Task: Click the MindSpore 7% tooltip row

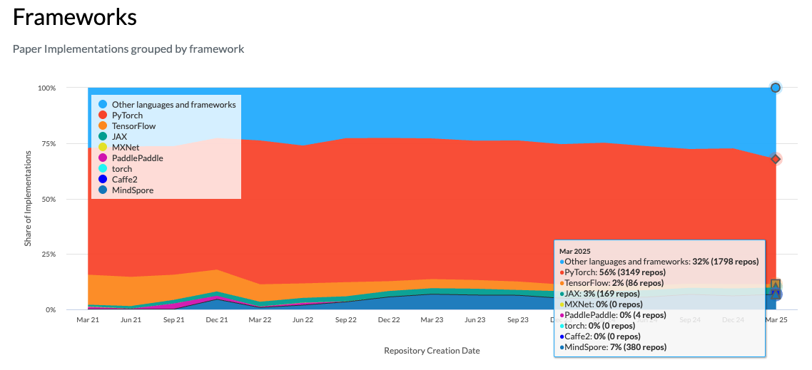Action: coord(612,347)
